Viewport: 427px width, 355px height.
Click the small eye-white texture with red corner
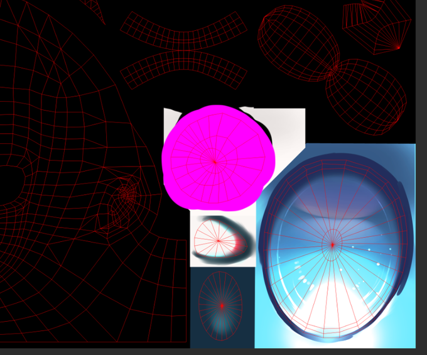point(222,241)
